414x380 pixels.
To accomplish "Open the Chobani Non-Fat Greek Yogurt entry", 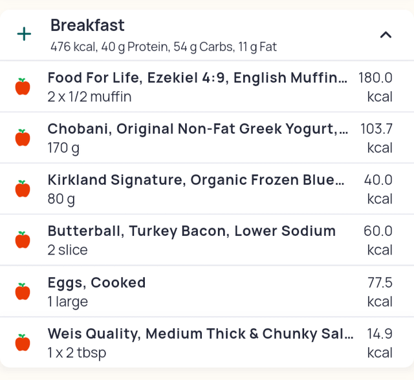I will pos(207,138).
